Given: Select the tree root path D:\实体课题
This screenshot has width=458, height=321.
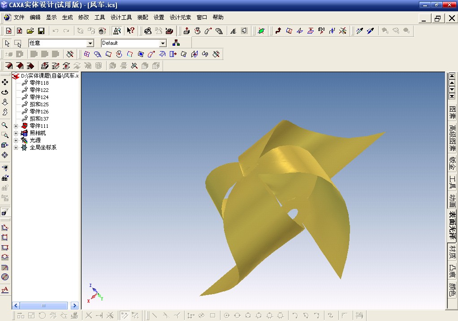Looking at the screenshot, I should tap(50, 76).
